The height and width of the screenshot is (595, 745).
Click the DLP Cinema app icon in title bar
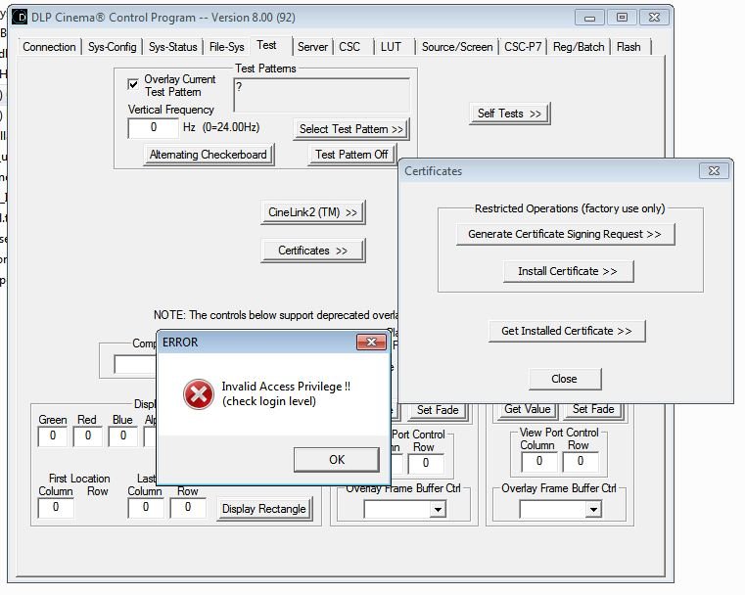tap(19, 17)
